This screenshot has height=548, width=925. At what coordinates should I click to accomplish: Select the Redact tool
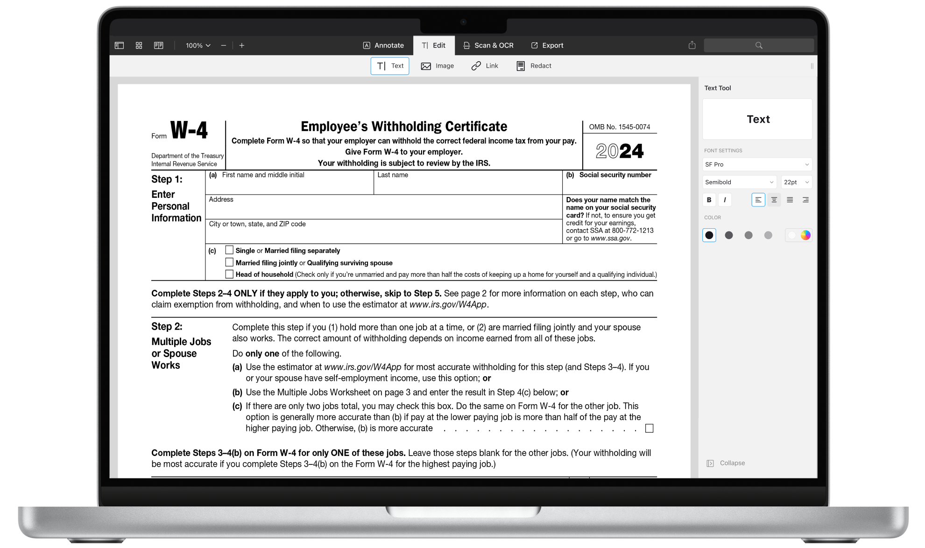(534, 65)
